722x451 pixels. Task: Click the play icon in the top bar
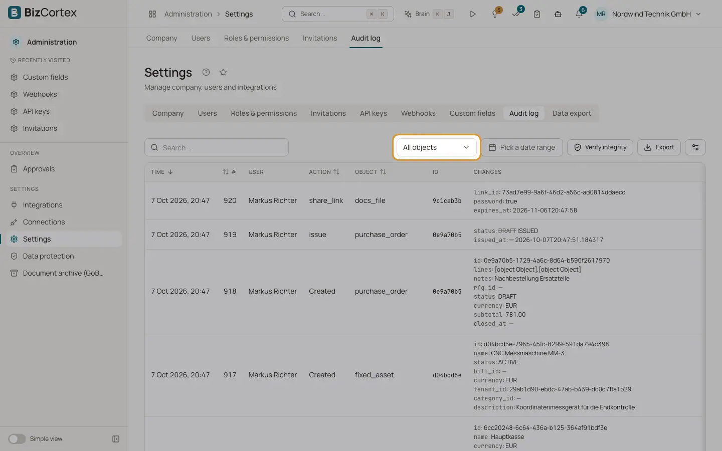(472, 14)
